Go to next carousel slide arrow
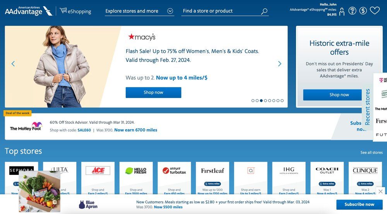The image size is (387, 214). pyautogui.click(x=280, y=64)
